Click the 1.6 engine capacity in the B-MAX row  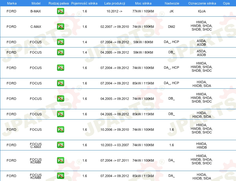[85, 11]
